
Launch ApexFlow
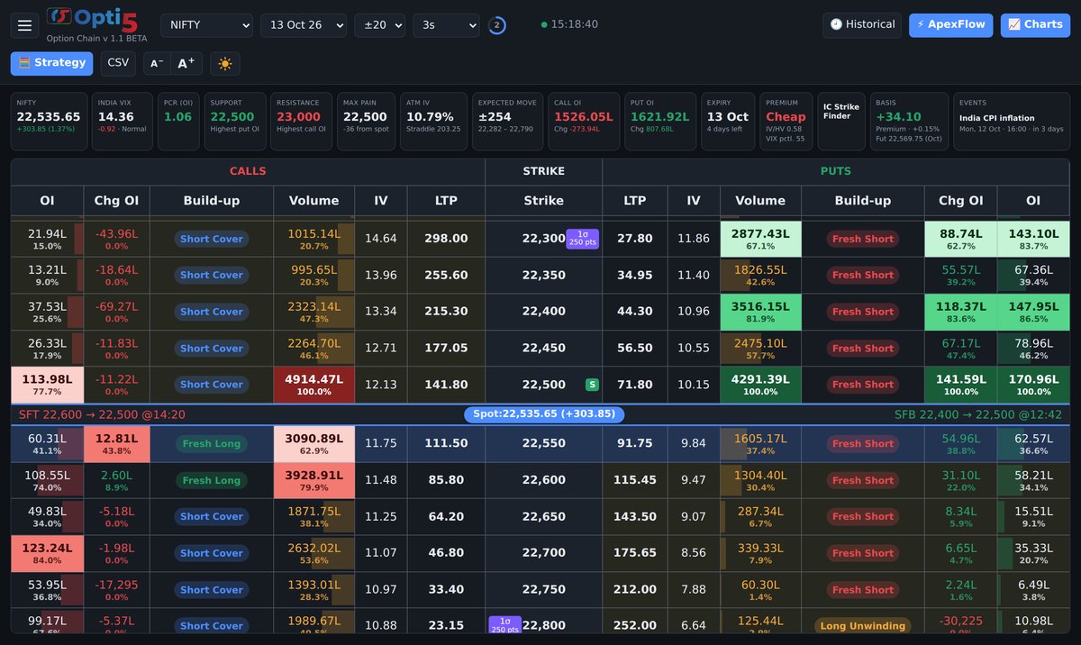coord(950,24)
